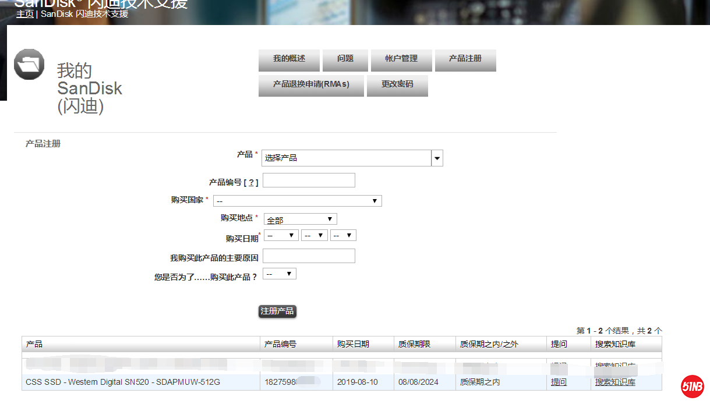Select the 更改密码 tab
This screenshot has width=710, height=404.
tap(397, 84)
